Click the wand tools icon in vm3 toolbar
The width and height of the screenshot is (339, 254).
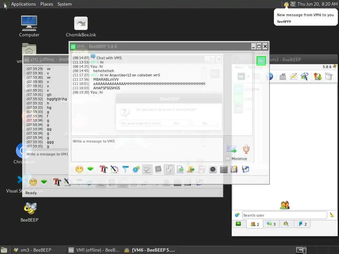pyautogui.click(x=305, y=76)
